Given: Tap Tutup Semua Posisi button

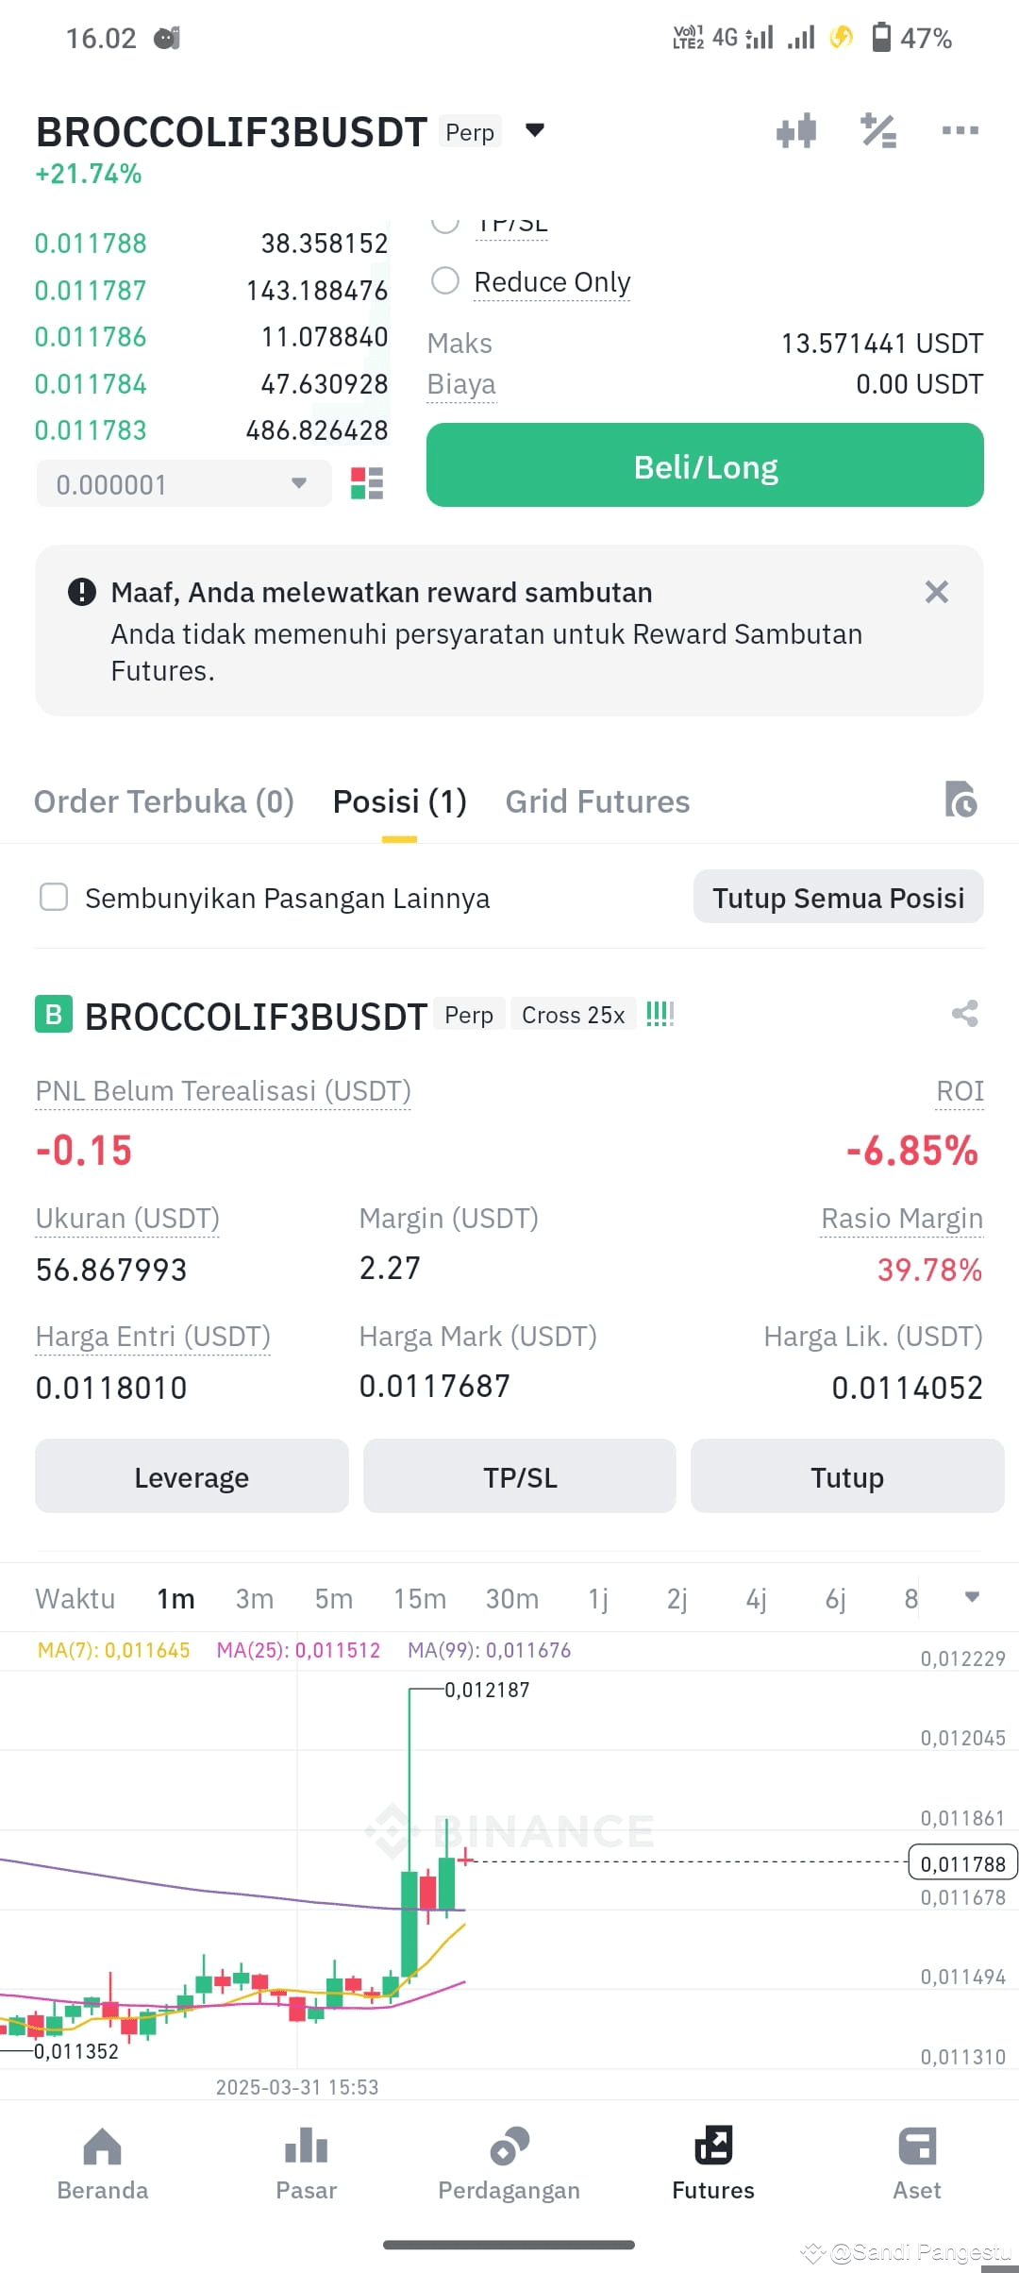Looking at the screenshot, I should click(x=838, y=897).
